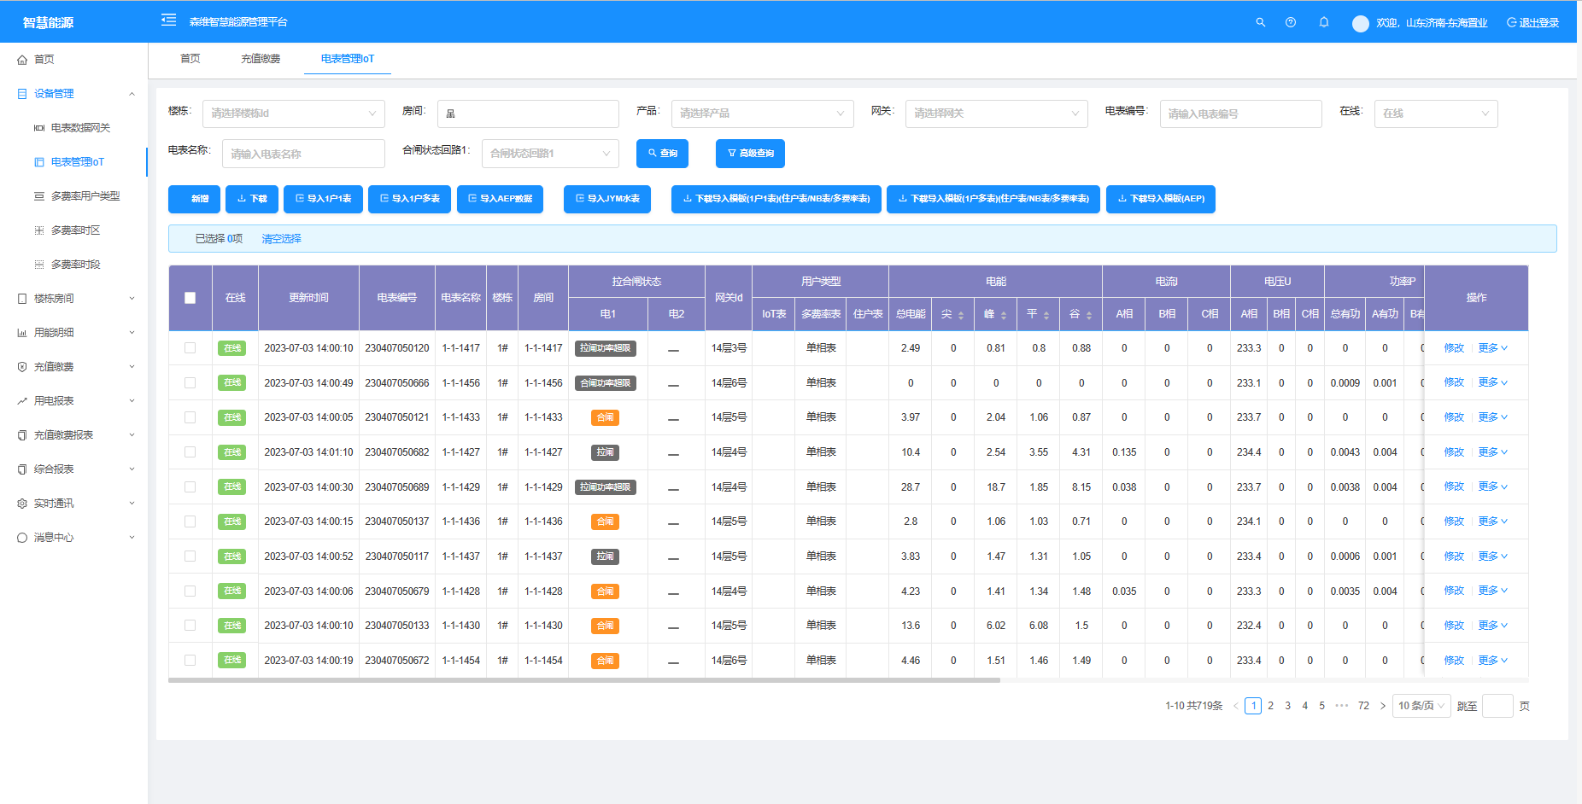Image resolution: width=1582 pixels, height=804 pixels.
Task: Click the search magnifier icon in header
Action: coord(1260,22)
